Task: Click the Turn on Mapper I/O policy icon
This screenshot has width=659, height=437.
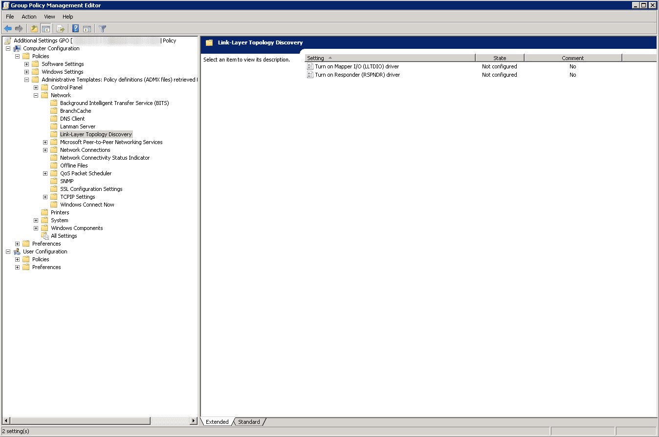Action: coord(310,66)
